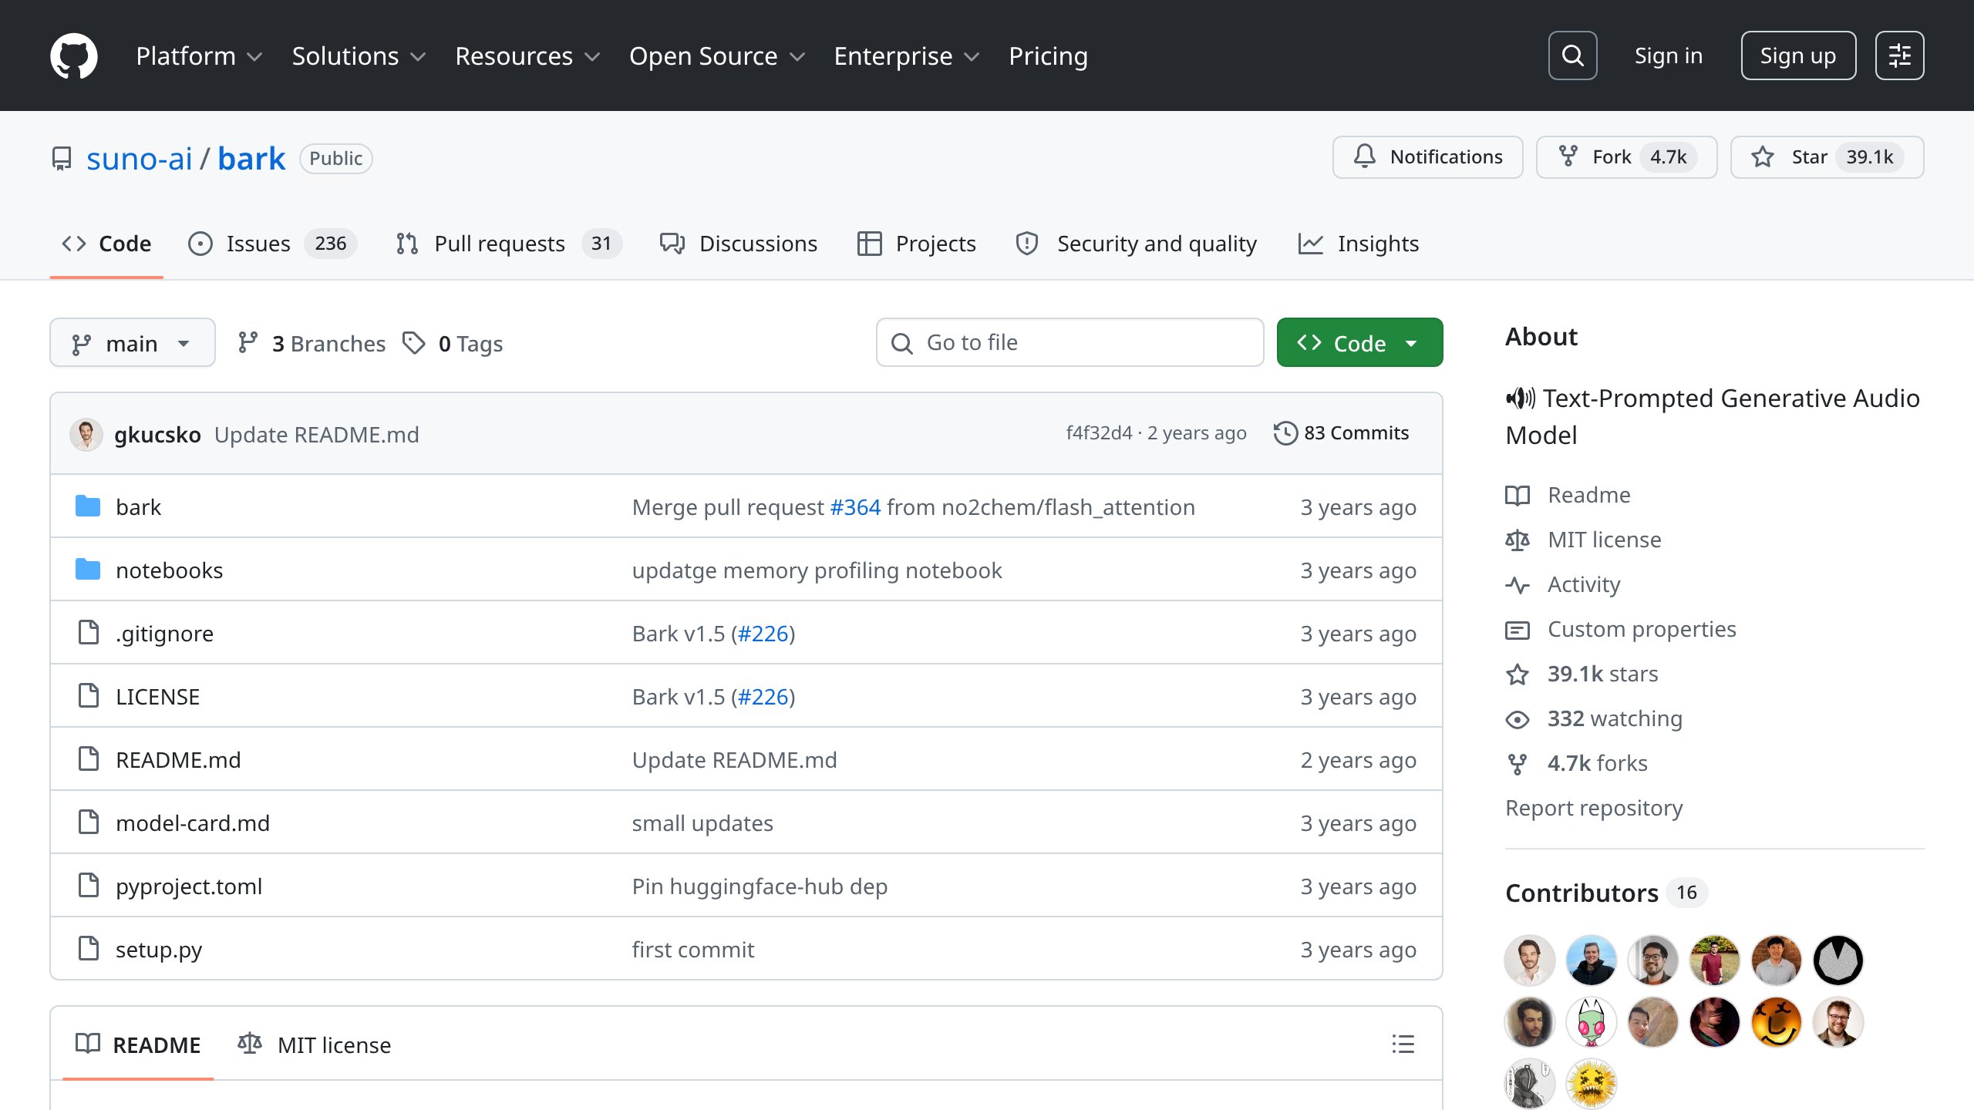Click gkucsko's avatar on latest commit
This screenshot has width=1974, height=1110.
(x=86, y=435)
